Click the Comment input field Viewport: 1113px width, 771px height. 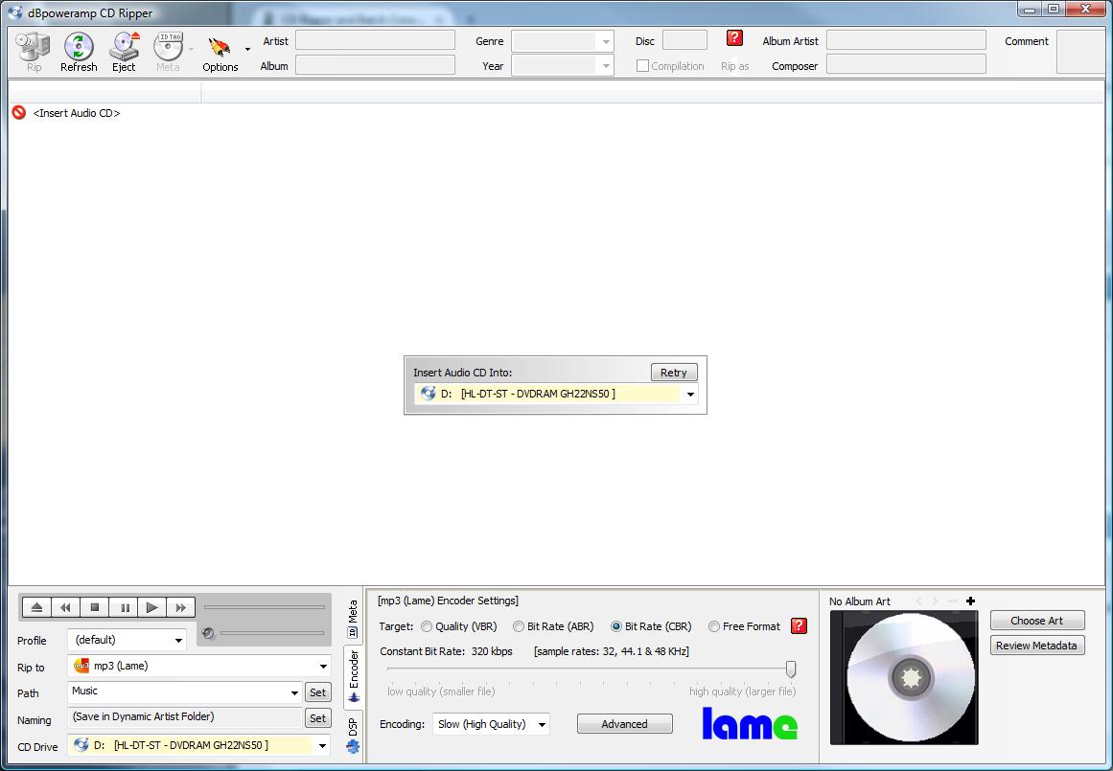(x=1080, y=52)
